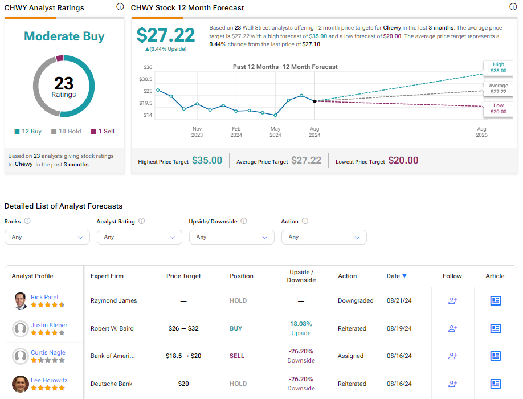
Task: Click Justin Kleber's avatar placeholder
Action: (x=21, y=329)
